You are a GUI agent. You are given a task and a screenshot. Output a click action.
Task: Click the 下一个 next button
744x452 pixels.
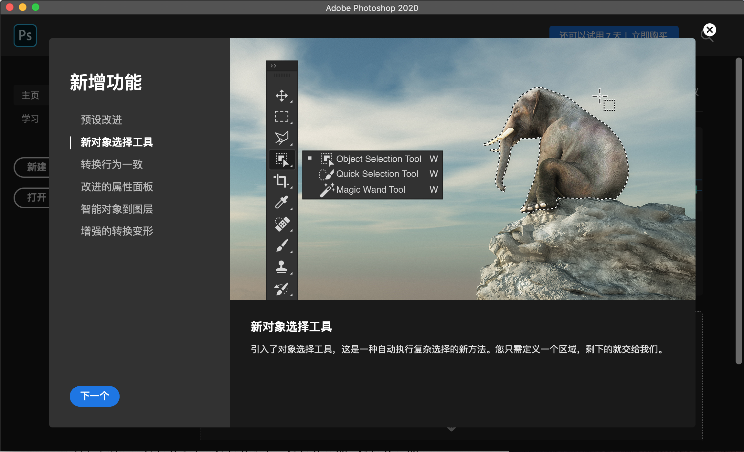pyautogui.click(x=94, y=396)
